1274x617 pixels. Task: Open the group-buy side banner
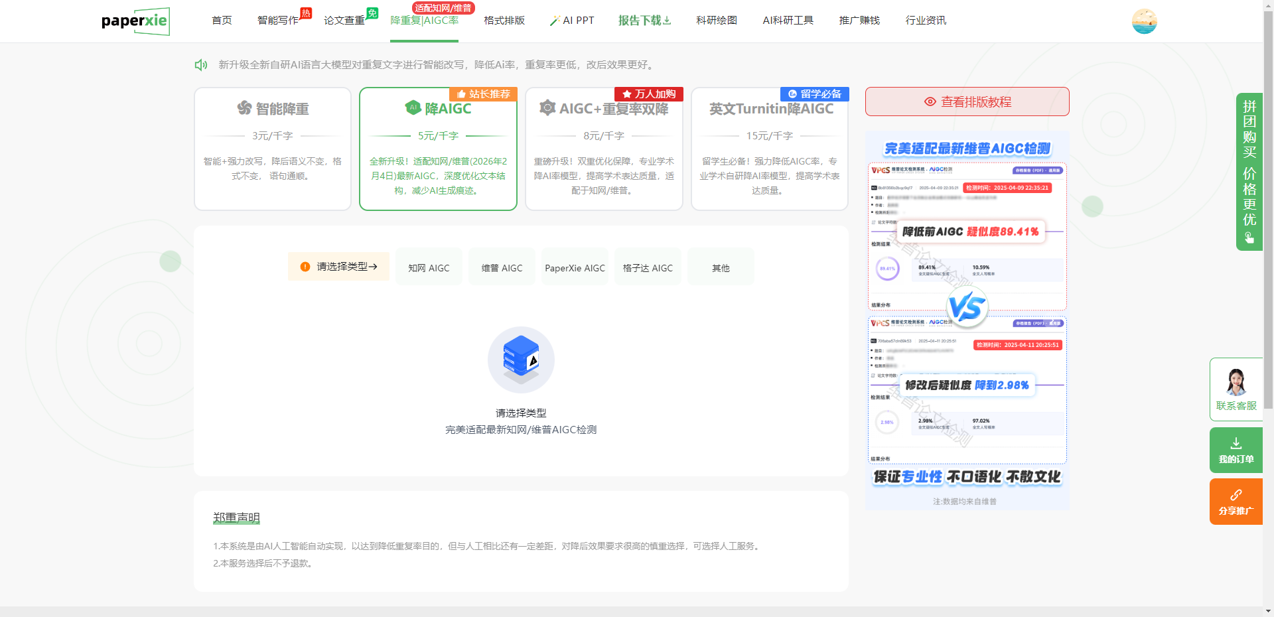click(x=1249, y=171)
